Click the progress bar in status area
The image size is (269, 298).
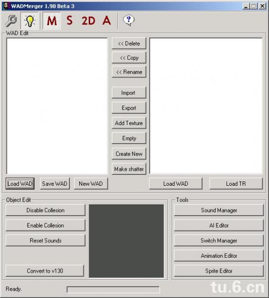113,290
